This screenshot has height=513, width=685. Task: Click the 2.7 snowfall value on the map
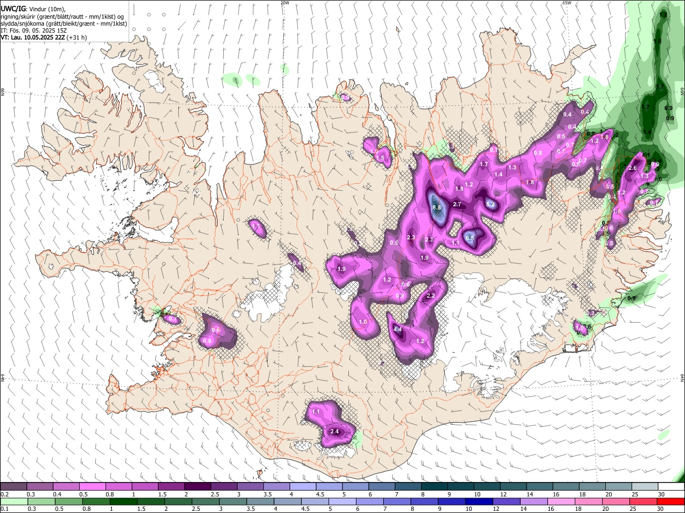tap(457, 205)
